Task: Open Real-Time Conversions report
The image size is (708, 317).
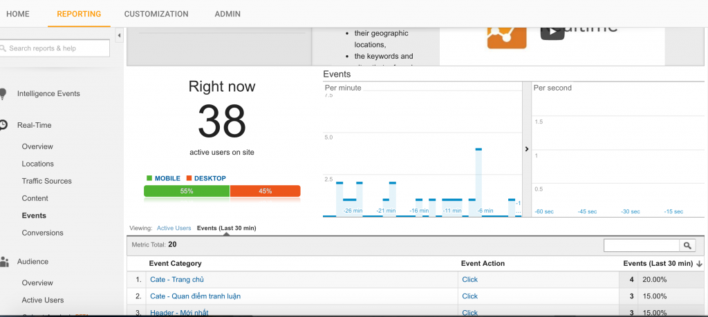Action: (x=42, y=233)
